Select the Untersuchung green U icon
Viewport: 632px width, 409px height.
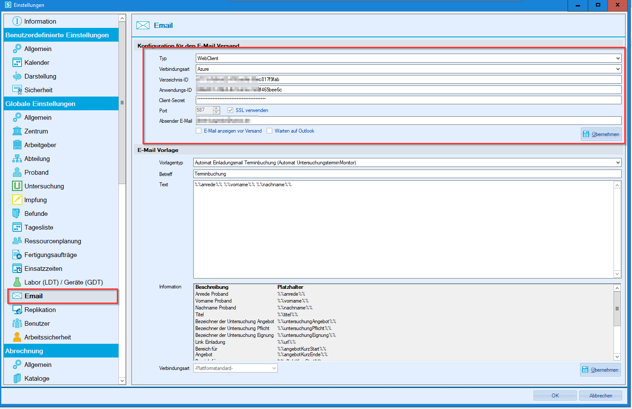tap(17, 186)
